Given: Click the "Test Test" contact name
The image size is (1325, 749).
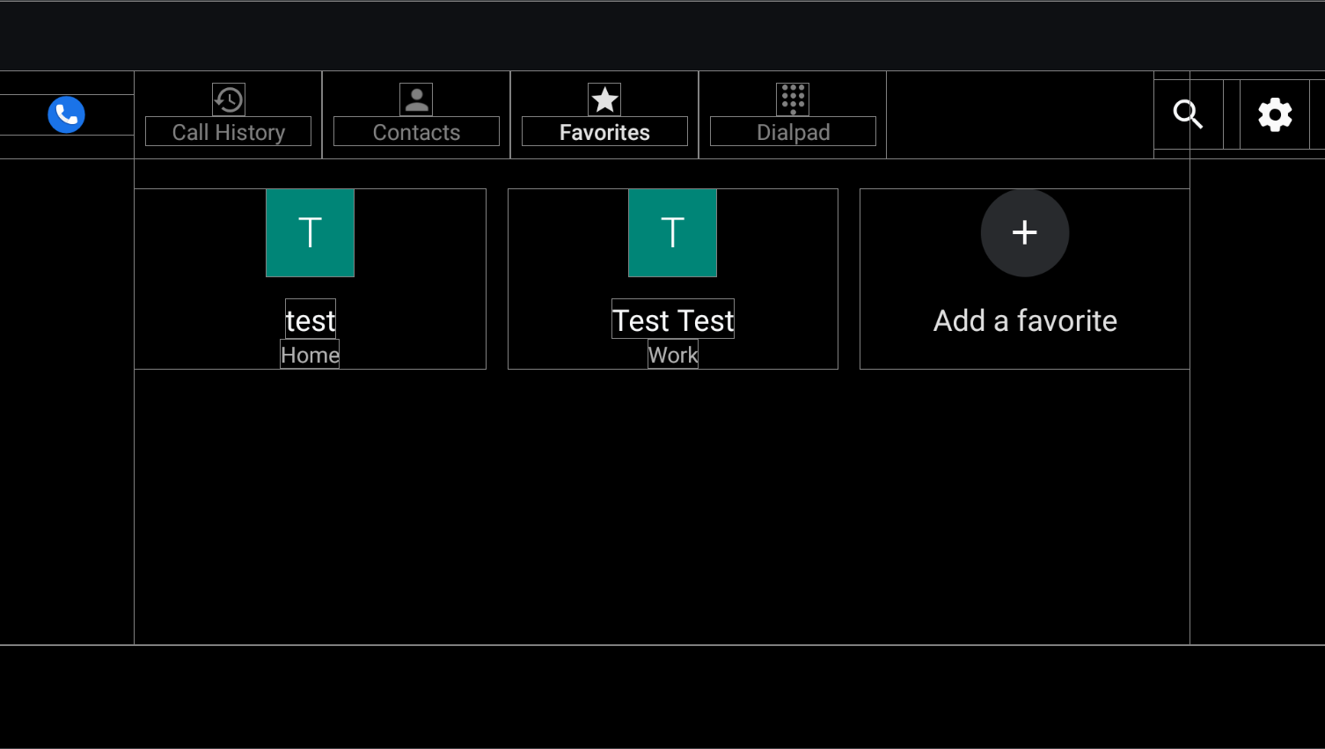Looking at the screenshot, I should coord(673,320).
